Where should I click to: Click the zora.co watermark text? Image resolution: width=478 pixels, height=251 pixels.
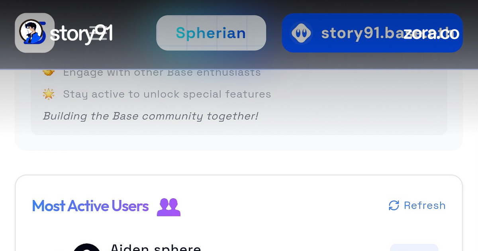pos(431,33)
